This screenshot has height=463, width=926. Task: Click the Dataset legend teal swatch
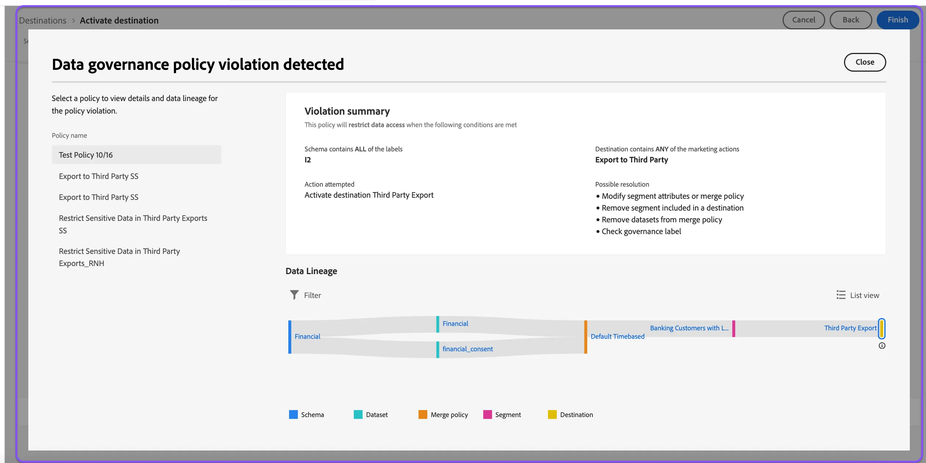[358, 414]
